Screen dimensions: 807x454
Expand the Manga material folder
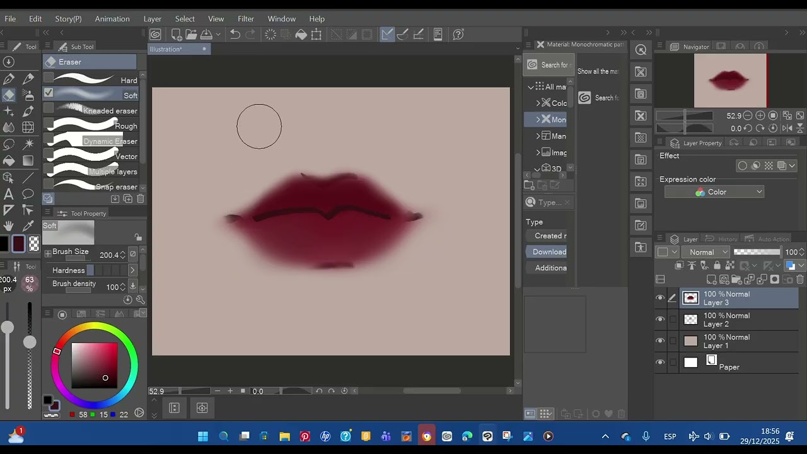click(x=538, y=136)
